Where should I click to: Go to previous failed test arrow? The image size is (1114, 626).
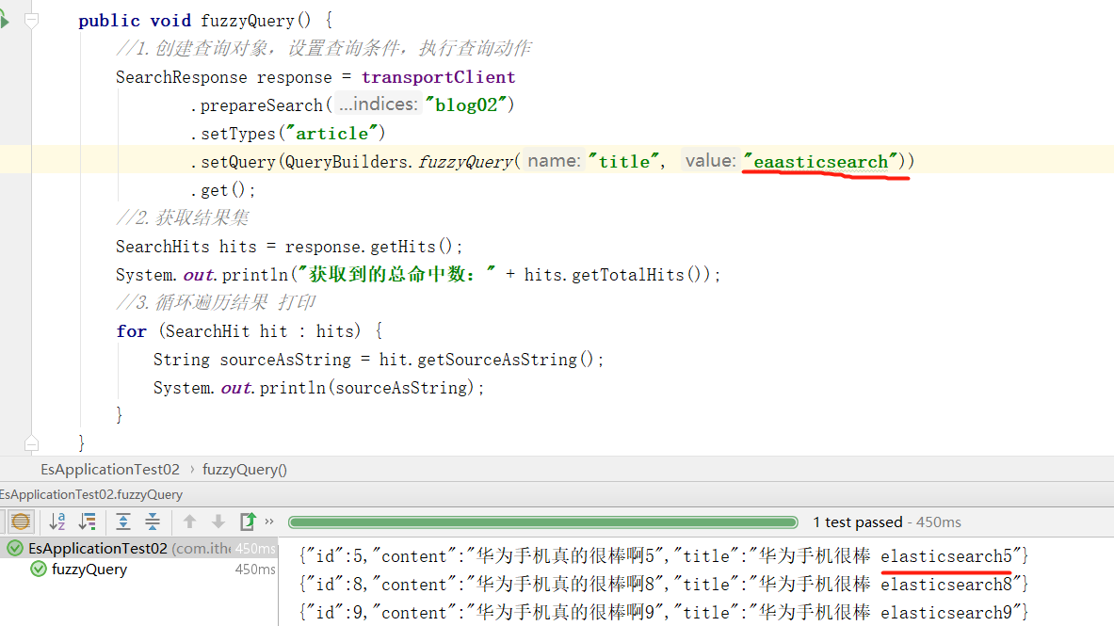[189, 522]
